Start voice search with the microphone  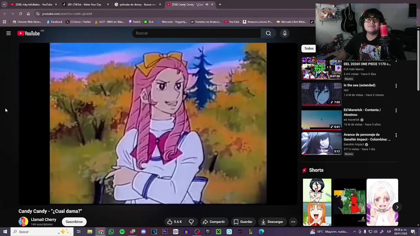point(285,33)
